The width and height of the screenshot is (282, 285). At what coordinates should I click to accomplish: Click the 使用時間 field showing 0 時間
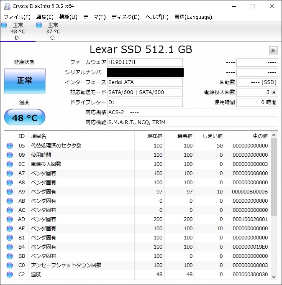257,102
